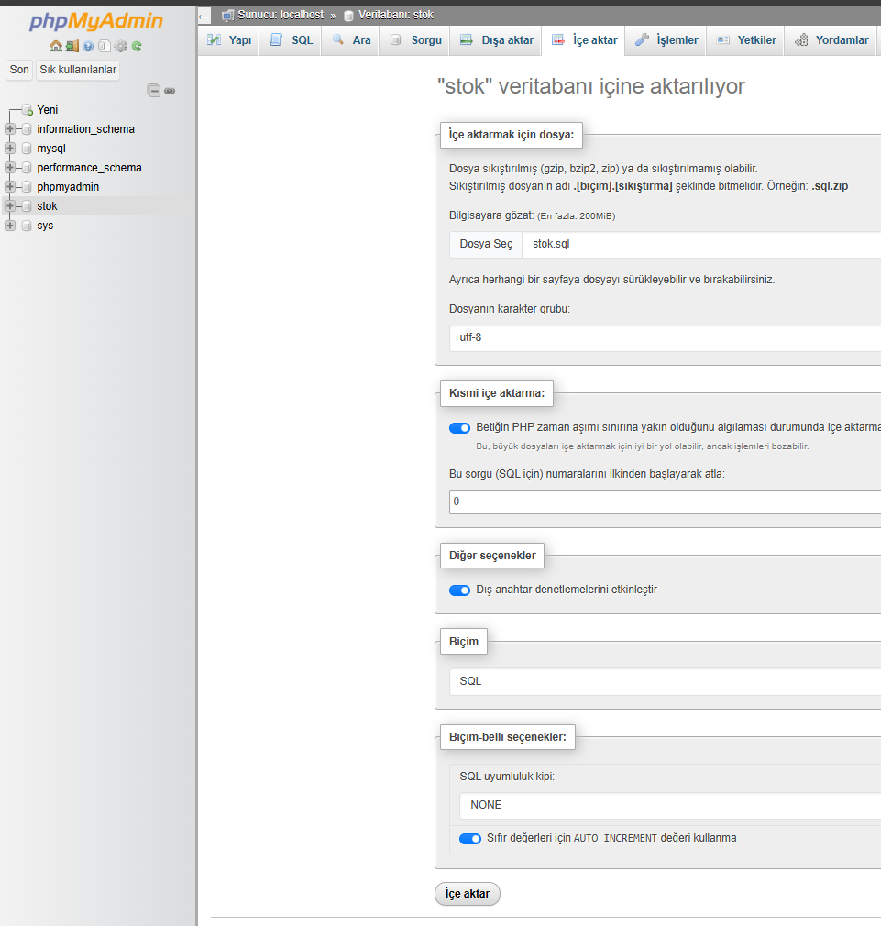Open the İşlemler tab

666,40
